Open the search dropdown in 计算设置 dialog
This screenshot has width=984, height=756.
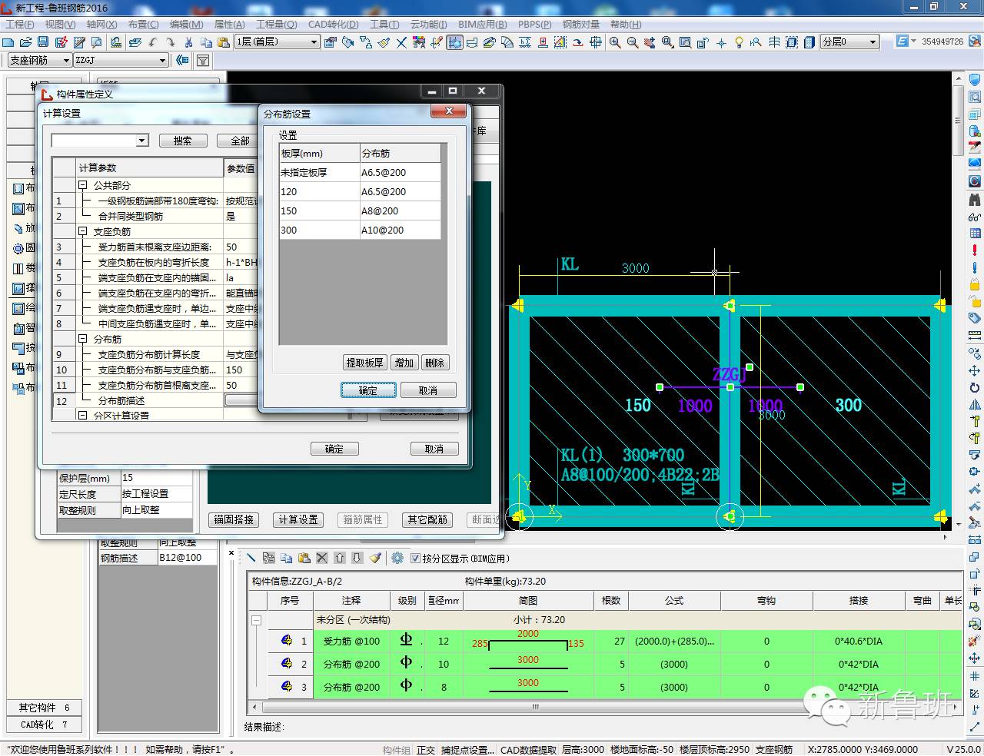(x=141, y=141)
